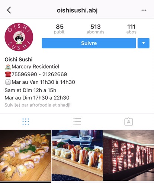The image size is (154, 183).
Task: Tap the oishisushi.abj username title
Action: click(77, 10)
